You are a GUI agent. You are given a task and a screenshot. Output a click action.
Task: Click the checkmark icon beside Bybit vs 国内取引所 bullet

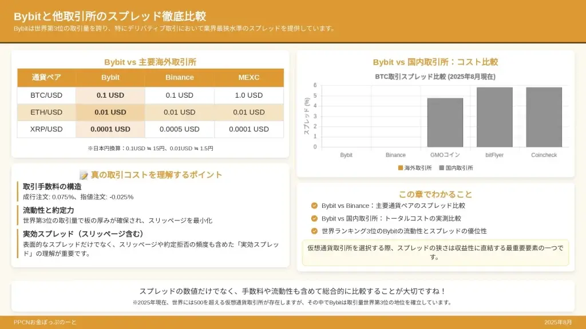pyautogui.click(x=314, y=218)
